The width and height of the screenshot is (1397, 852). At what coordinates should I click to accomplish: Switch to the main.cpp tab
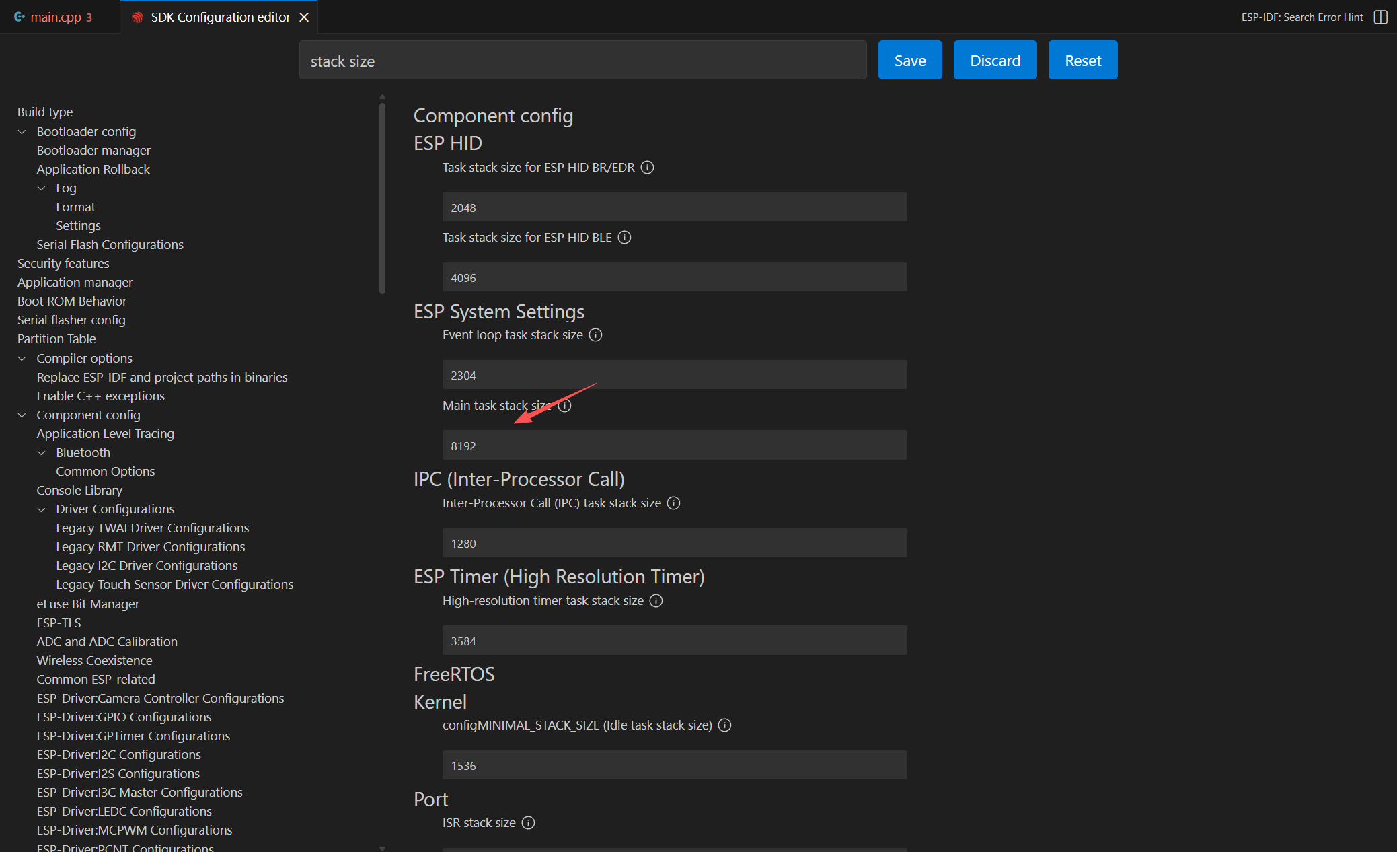click(55, 17)
